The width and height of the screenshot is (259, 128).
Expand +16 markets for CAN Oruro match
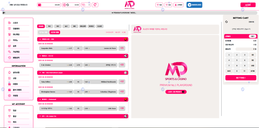[122, 108]
